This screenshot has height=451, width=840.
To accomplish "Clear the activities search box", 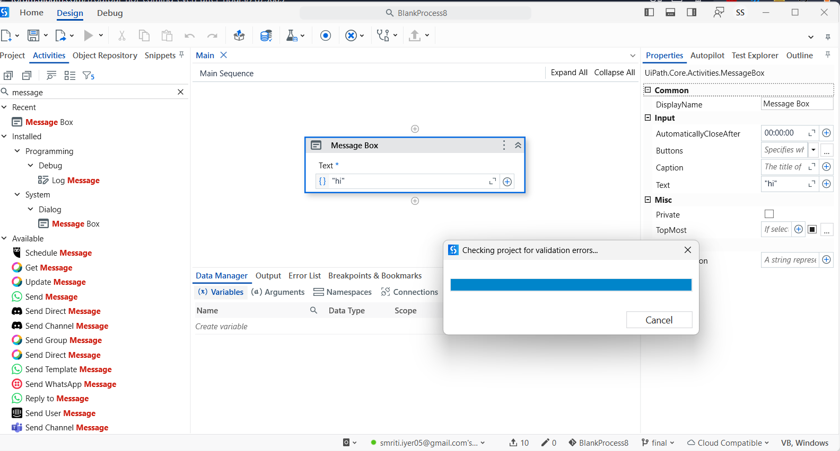I will [180, 92].
